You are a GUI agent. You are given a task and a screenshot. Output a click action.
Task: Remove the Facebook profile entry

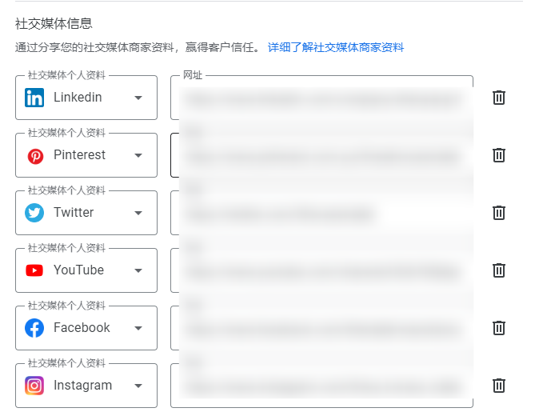pyautogui.click(x=499, y=328)
